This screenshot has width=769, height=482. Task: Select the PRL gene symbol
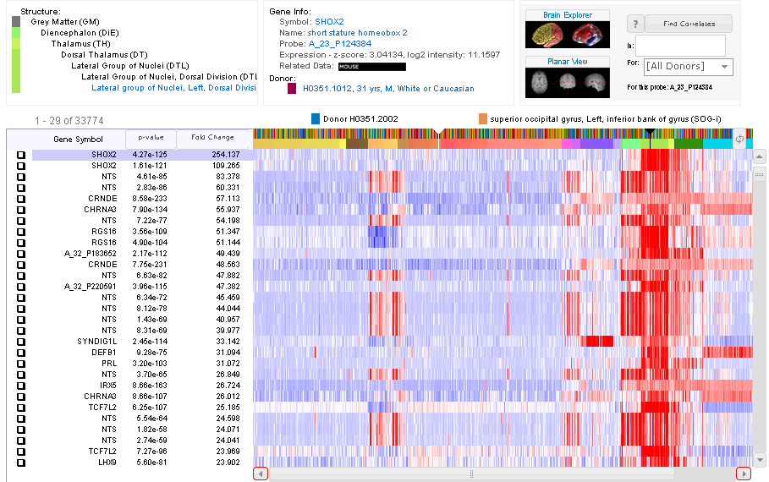[x=109, y=364]
